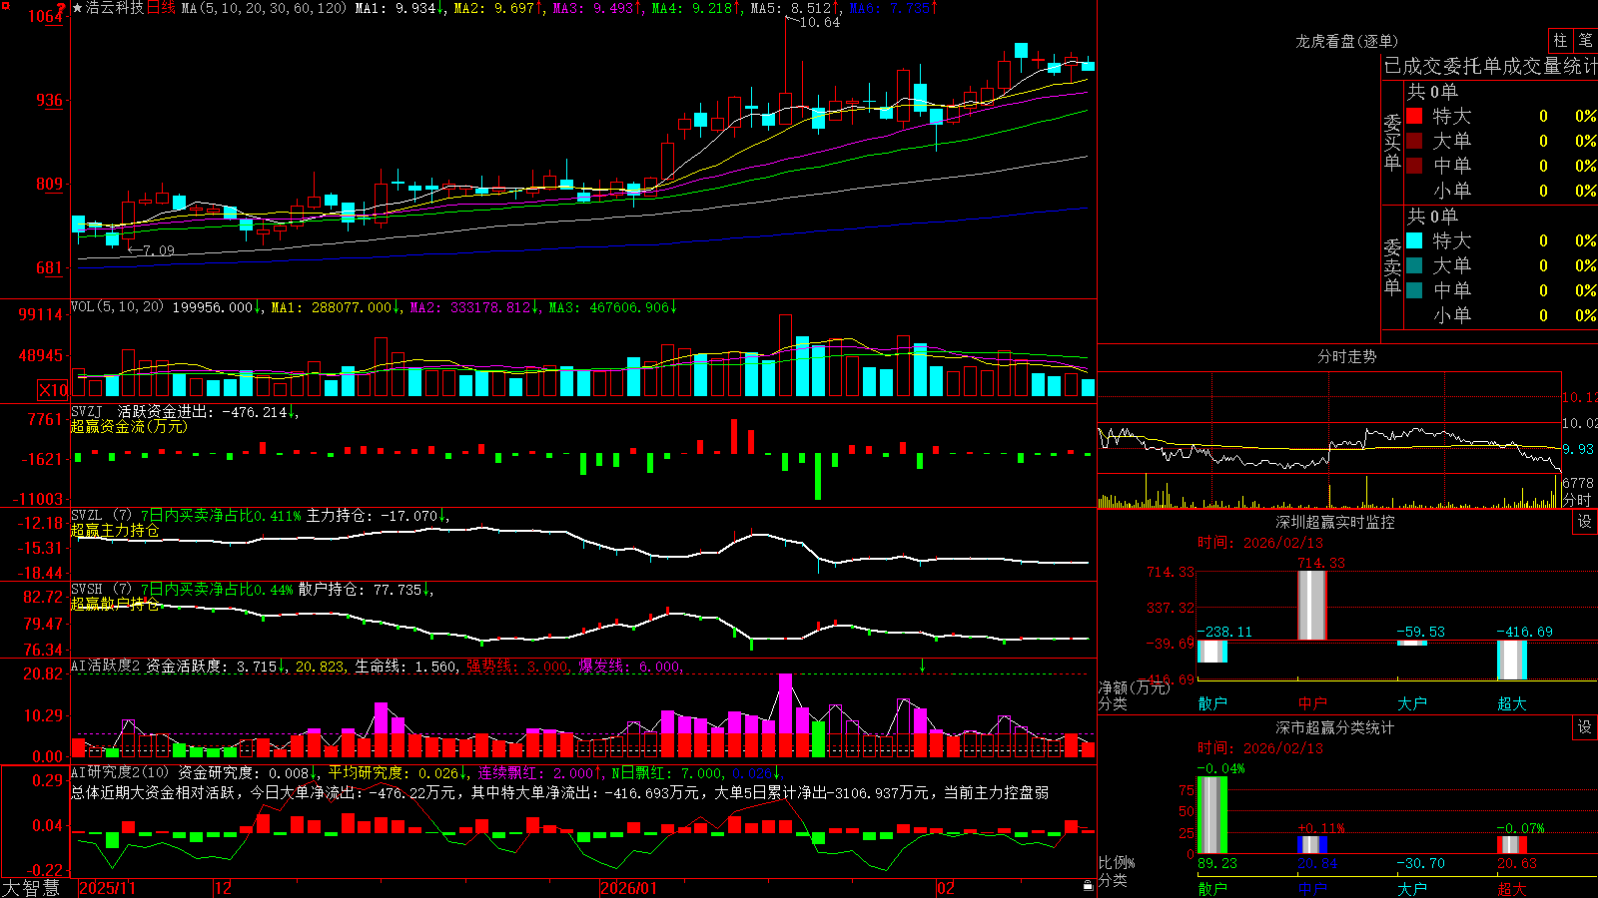Screen dimensions: 1598x898
Task: Select 大户 category in 深圳超赢实时监控
Action: (1412, 703)
